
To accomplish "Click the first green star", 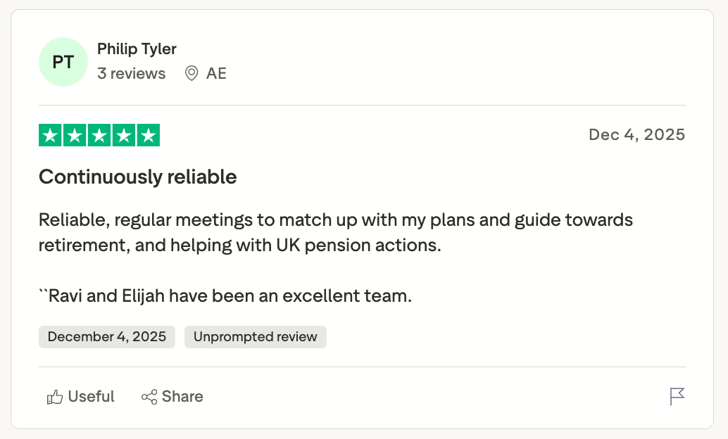I will point(50,135).
